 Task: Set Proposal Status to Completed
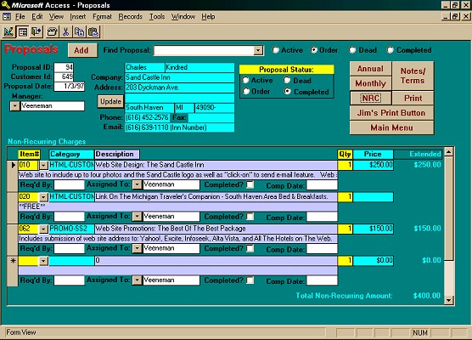pyautogui.click(x=288, y=91)
